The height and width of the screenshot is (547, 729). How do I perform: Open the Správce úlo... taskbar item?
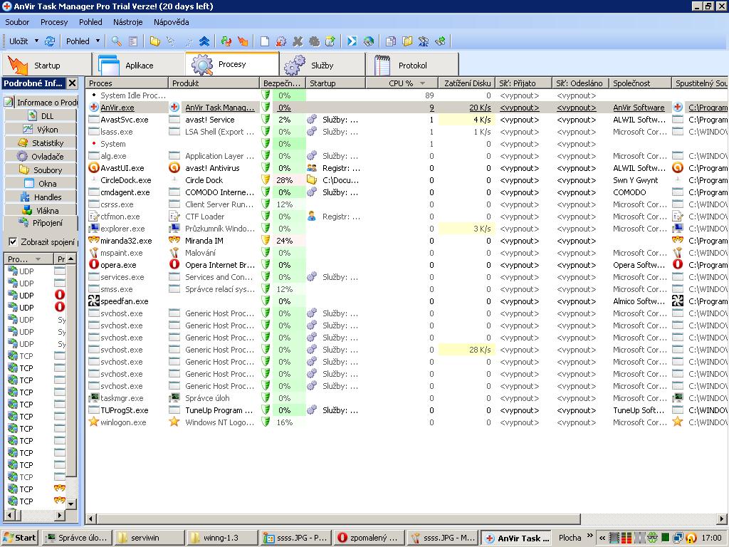pyautogui.click(x=77, y=538)
